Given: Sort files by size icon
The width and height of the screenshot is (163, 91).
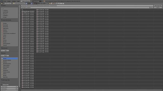Looking at the screenshot, I should click(x=37, y=3).
